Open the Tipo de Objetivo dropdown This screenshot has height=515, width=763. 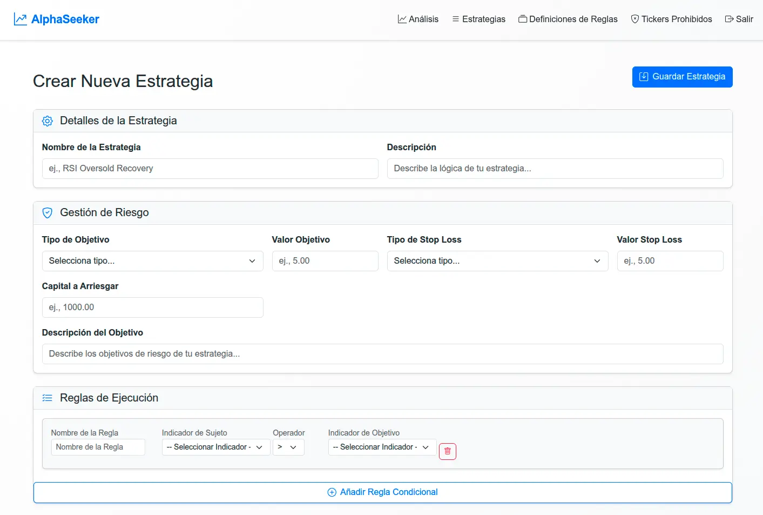point(153,261)
